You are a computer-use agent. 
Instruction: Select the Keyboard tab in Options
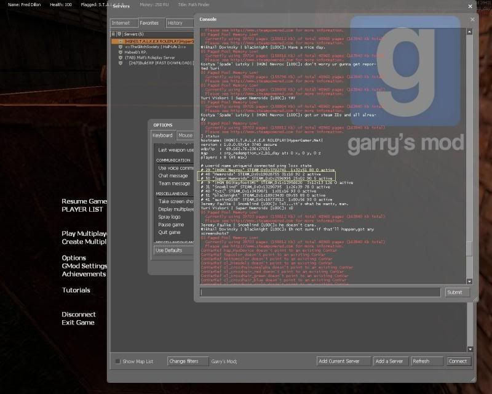coord(163,135)
